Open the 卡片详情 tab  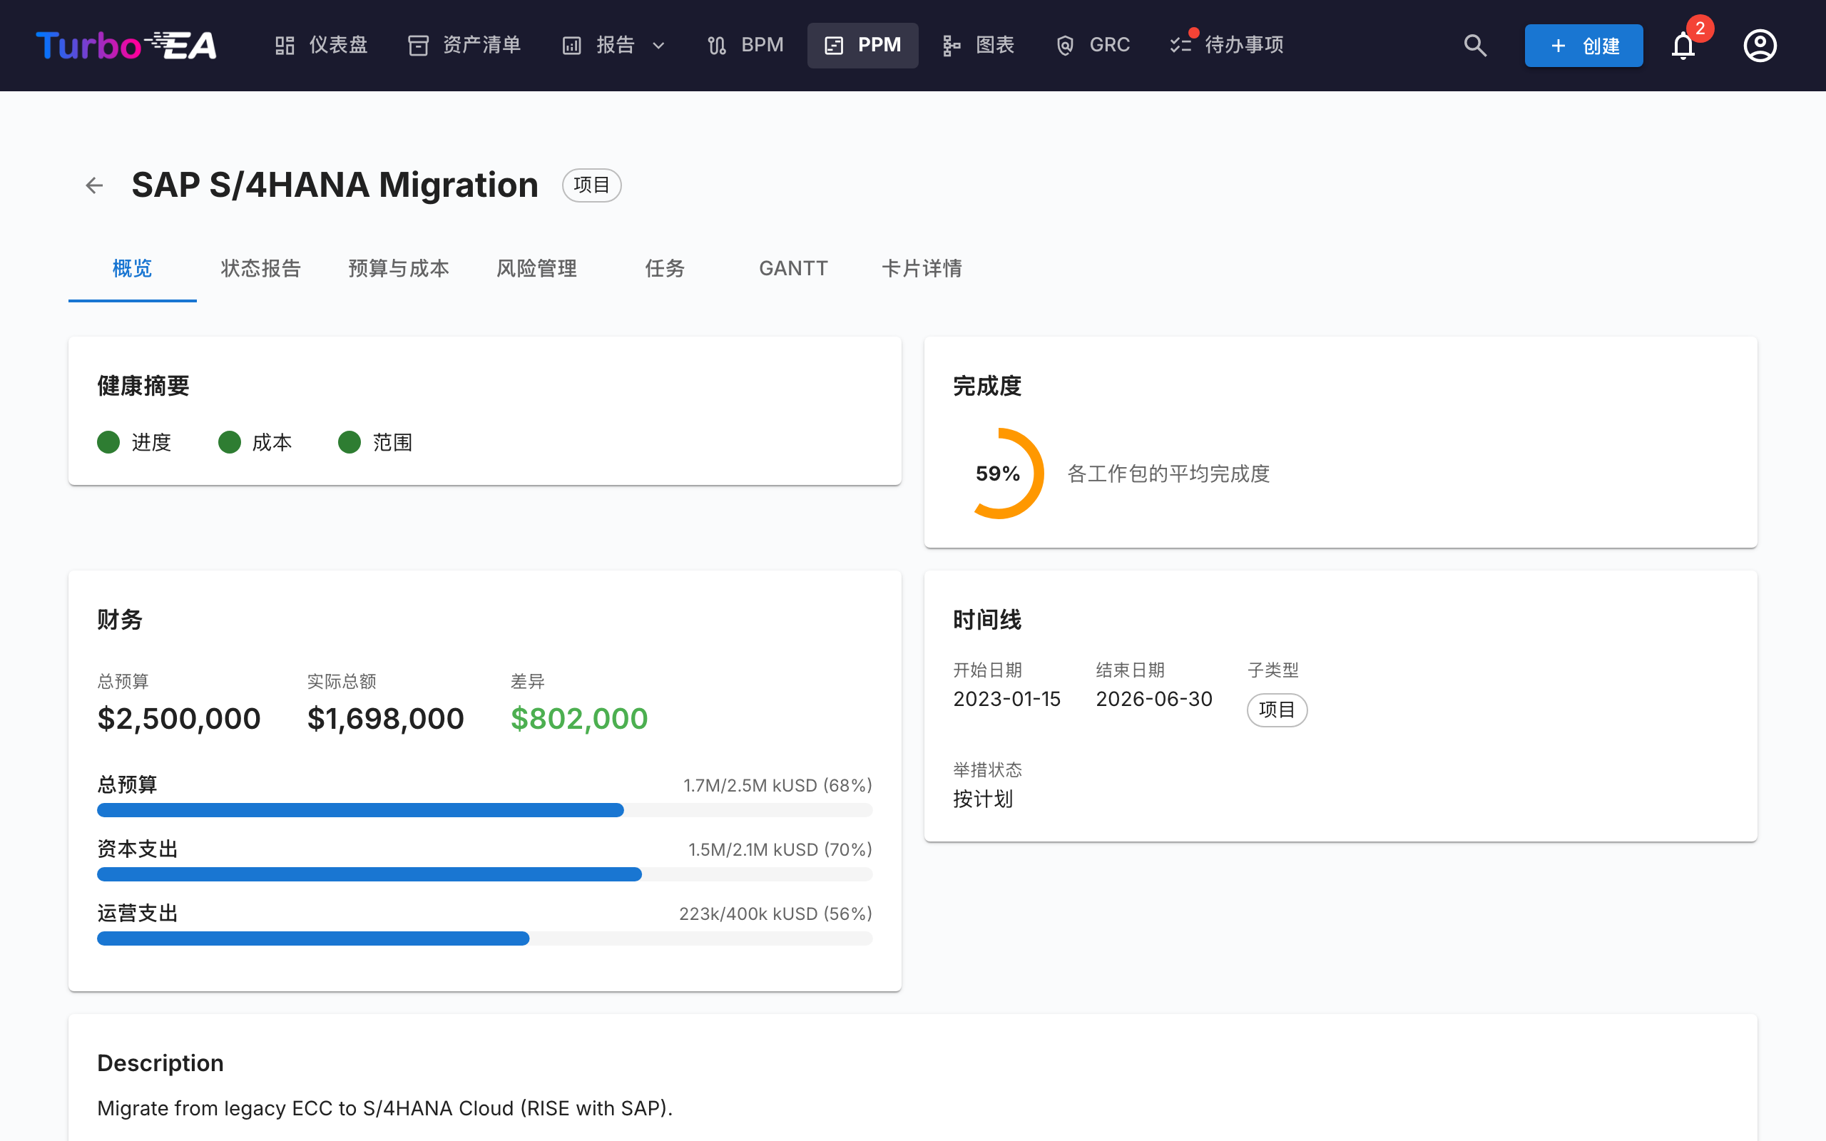(x=922, y=269)
